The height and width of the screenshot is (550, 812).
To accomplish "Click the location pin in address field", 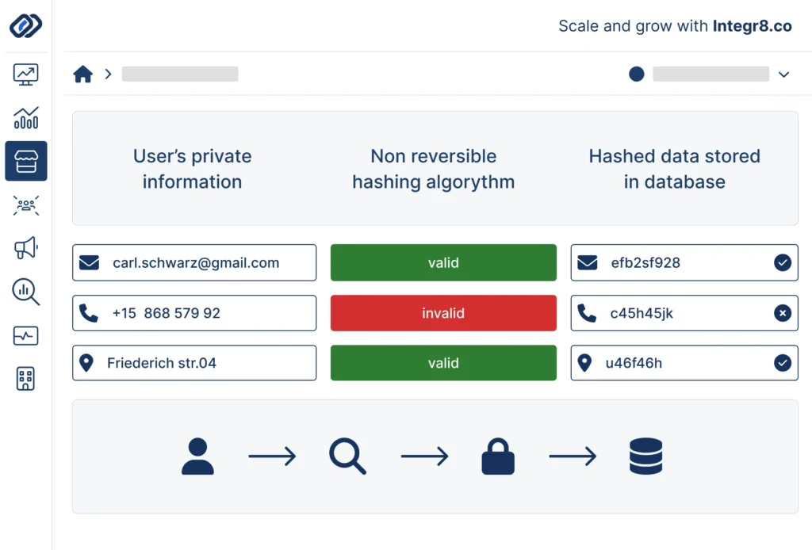I will 86,363.
